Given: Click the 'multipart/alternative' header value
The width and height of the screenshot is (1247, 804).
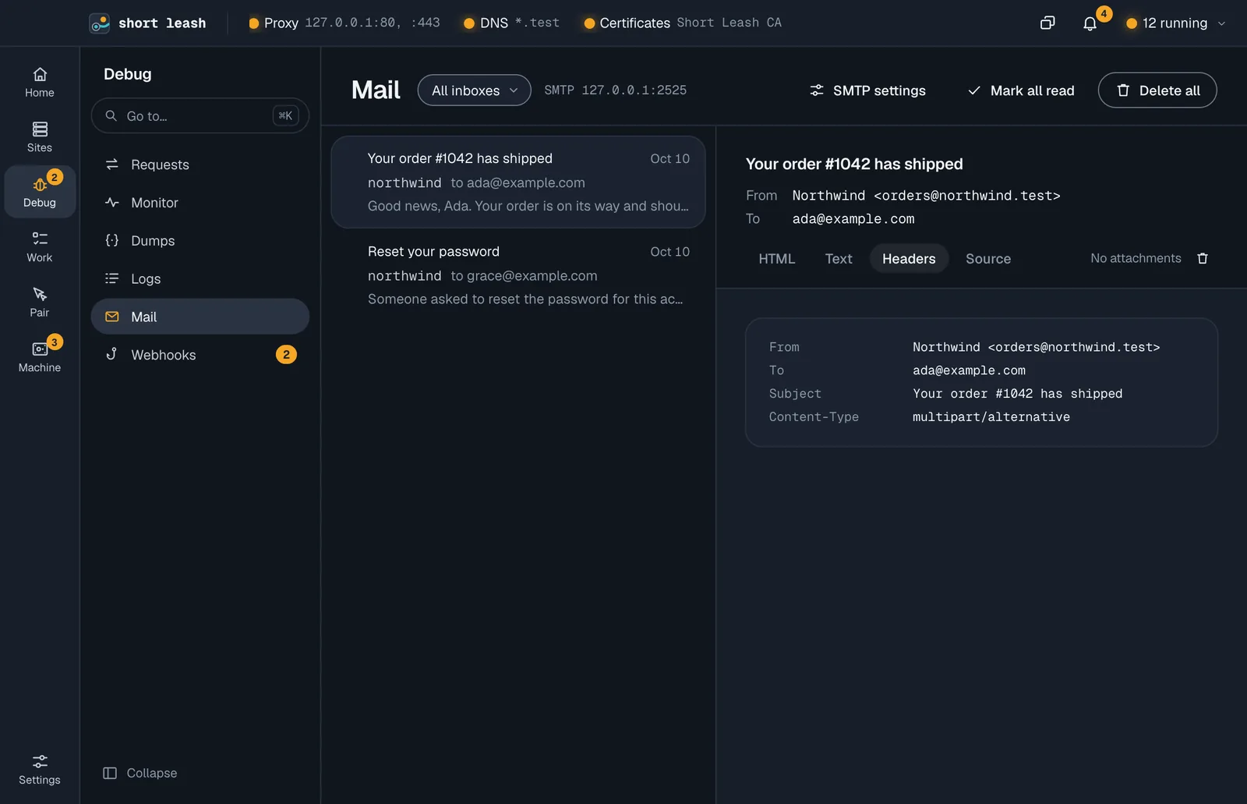Looking at the screenshot, I should click(991, 417).
